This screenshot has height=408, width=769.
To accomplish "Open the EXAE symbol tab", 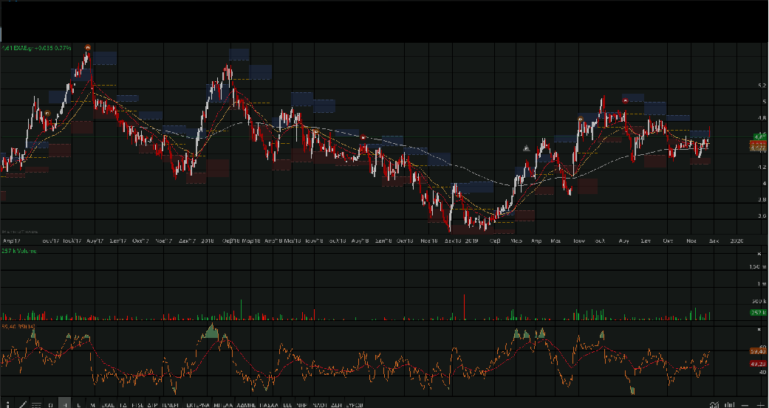I will 108,404.
